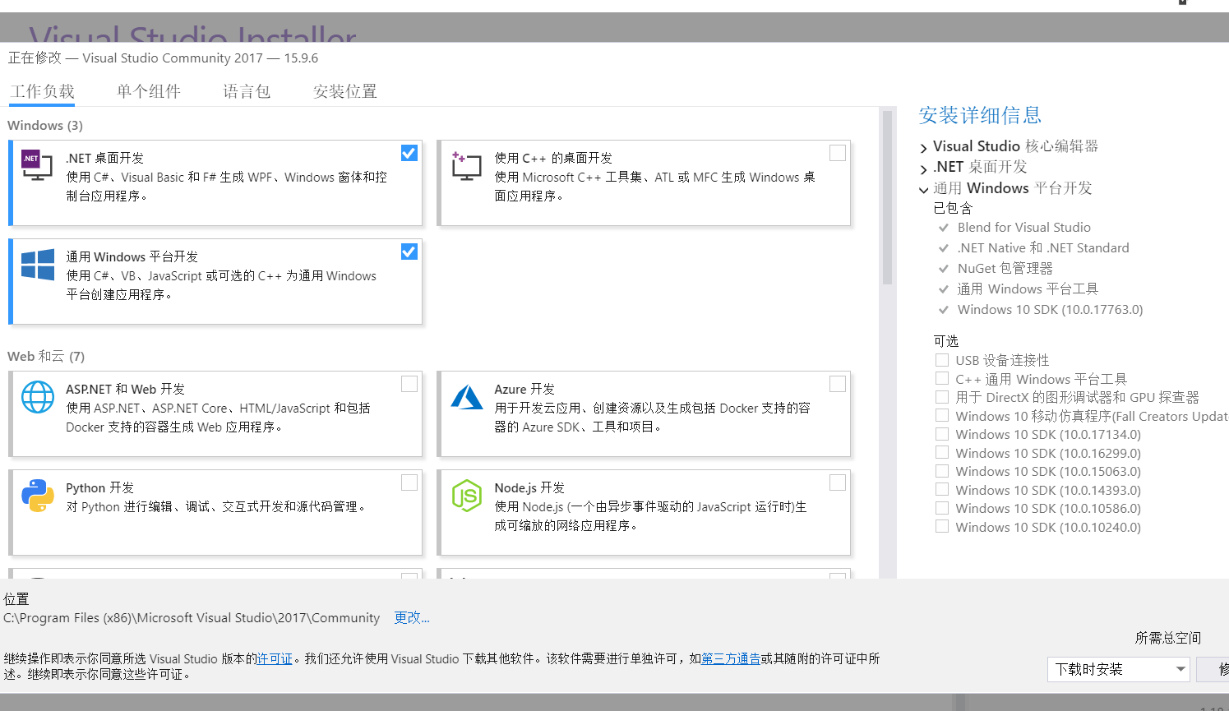Expand the Visual Studio 核心编辑器 details node
The image size is (1229, 711).
924,148
